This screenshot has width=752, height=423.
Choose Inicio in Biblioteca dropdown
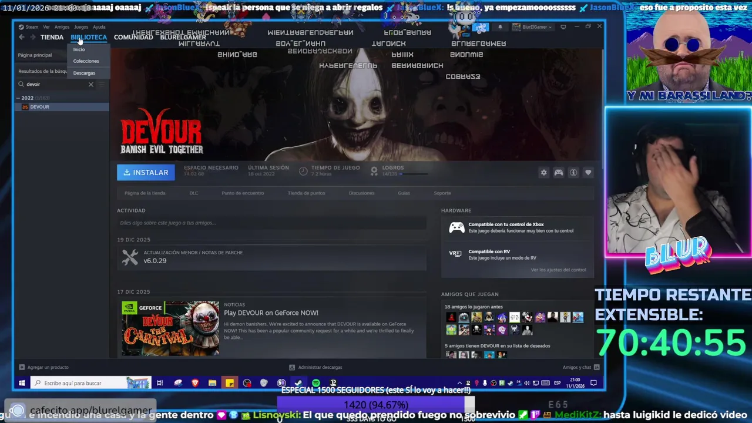[79, 49]
